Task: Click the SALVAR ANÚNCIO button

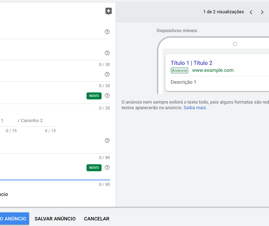Action: point(55,219)
